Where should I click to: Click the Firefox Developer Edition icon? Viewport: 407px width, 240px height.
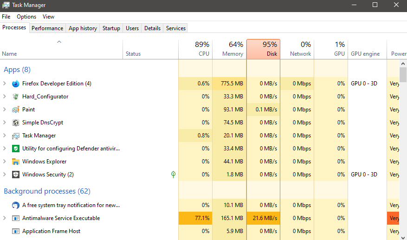point(16,84)
